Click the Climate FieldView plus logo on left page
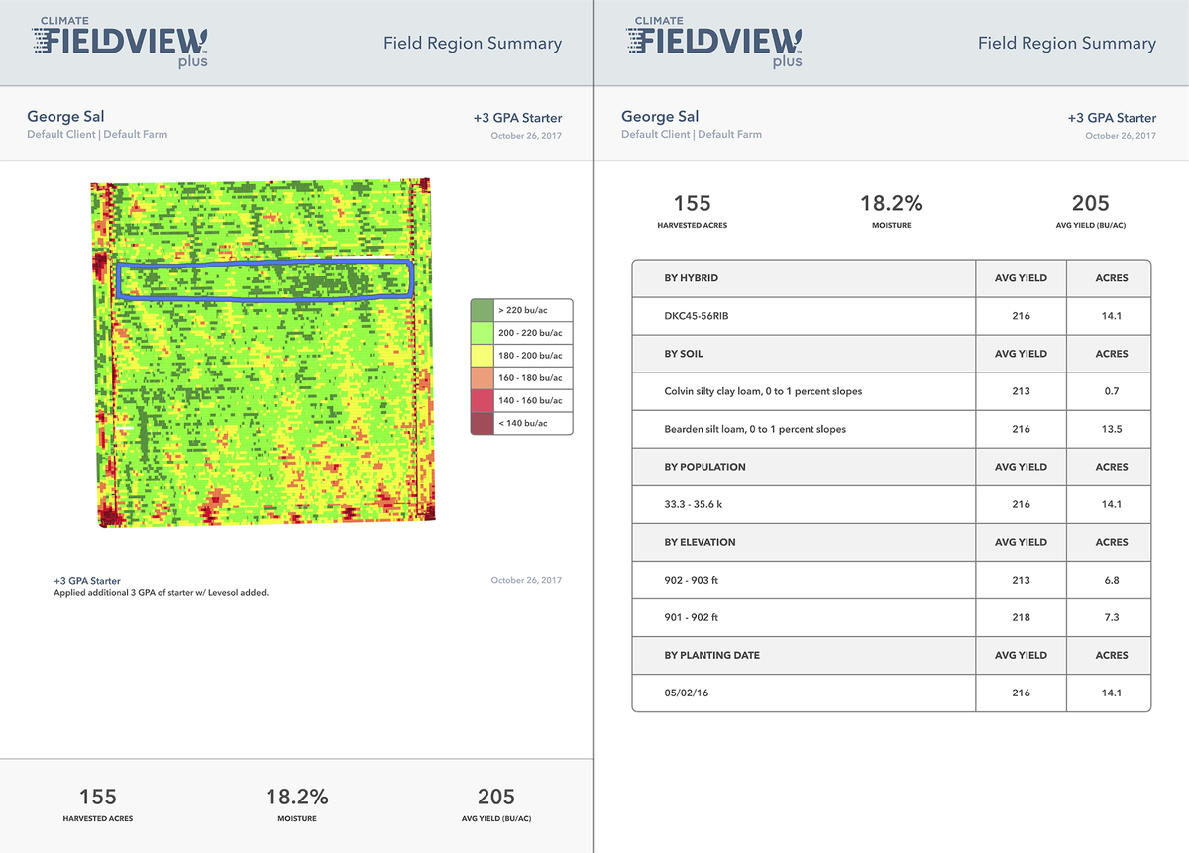The height and width of the screenshot is (853, 1189). [121, 42]
